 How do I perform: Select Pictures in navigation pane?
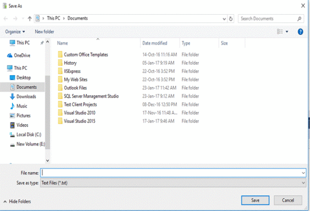pos(20,115)
